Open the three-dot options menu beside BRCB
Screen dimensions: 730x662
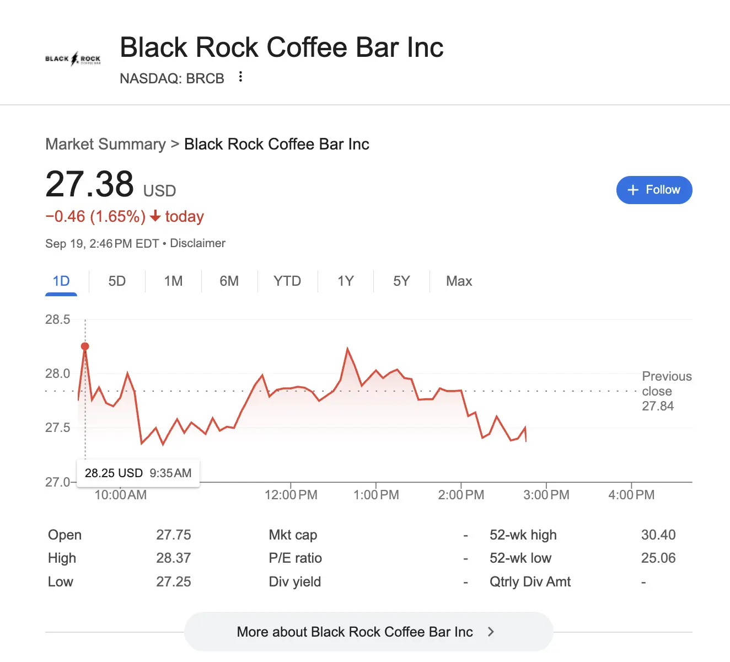[x=240, y=77]
